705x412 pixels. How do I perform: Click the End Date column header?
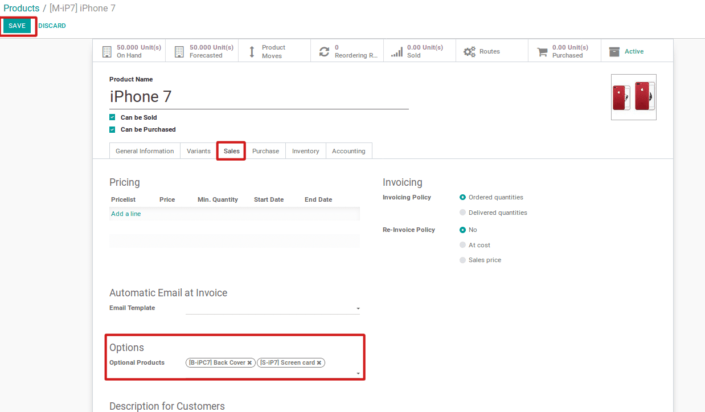click(318, 199)
